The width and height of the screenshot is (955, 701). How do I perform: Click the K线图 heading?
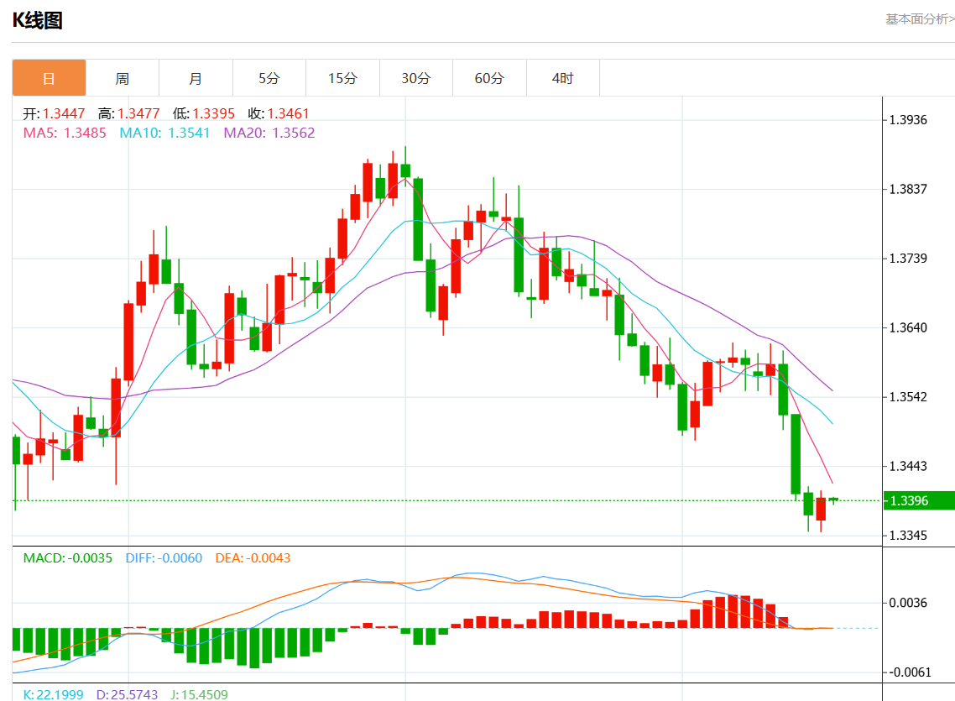(x=37, y=21)
